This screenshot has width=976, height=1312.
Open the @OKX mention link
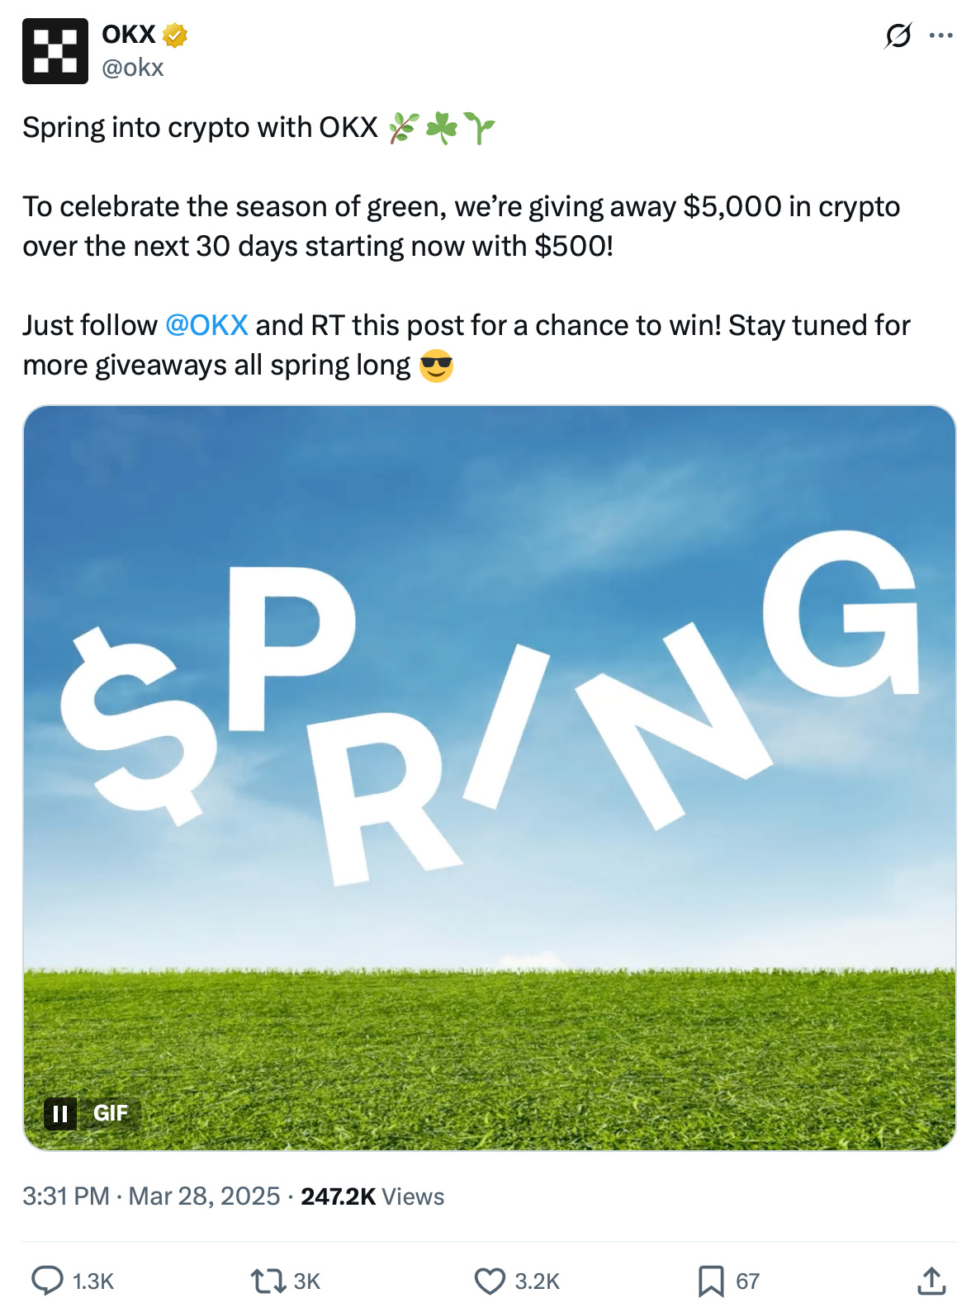click(206, 324)
